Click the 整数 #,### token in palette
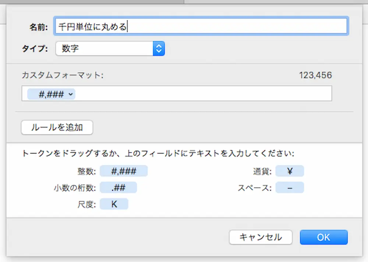The width and height of the screenshot is (368, 262). point(124,171)
